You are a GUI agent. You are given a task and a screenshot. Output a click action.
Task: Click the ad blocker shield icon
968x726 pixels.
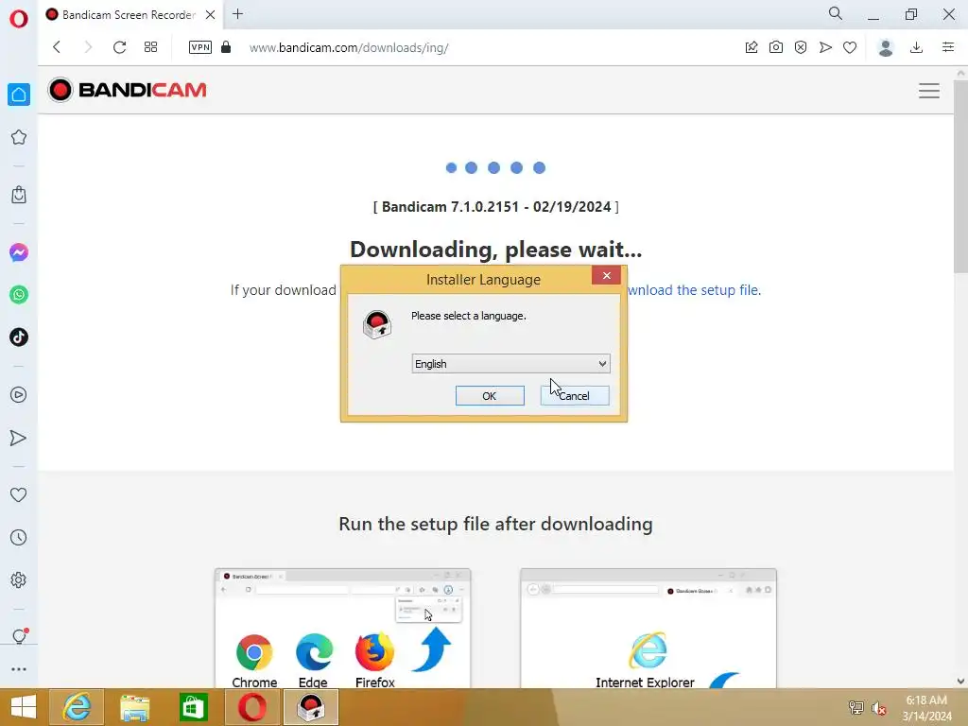tap(801, 47)
